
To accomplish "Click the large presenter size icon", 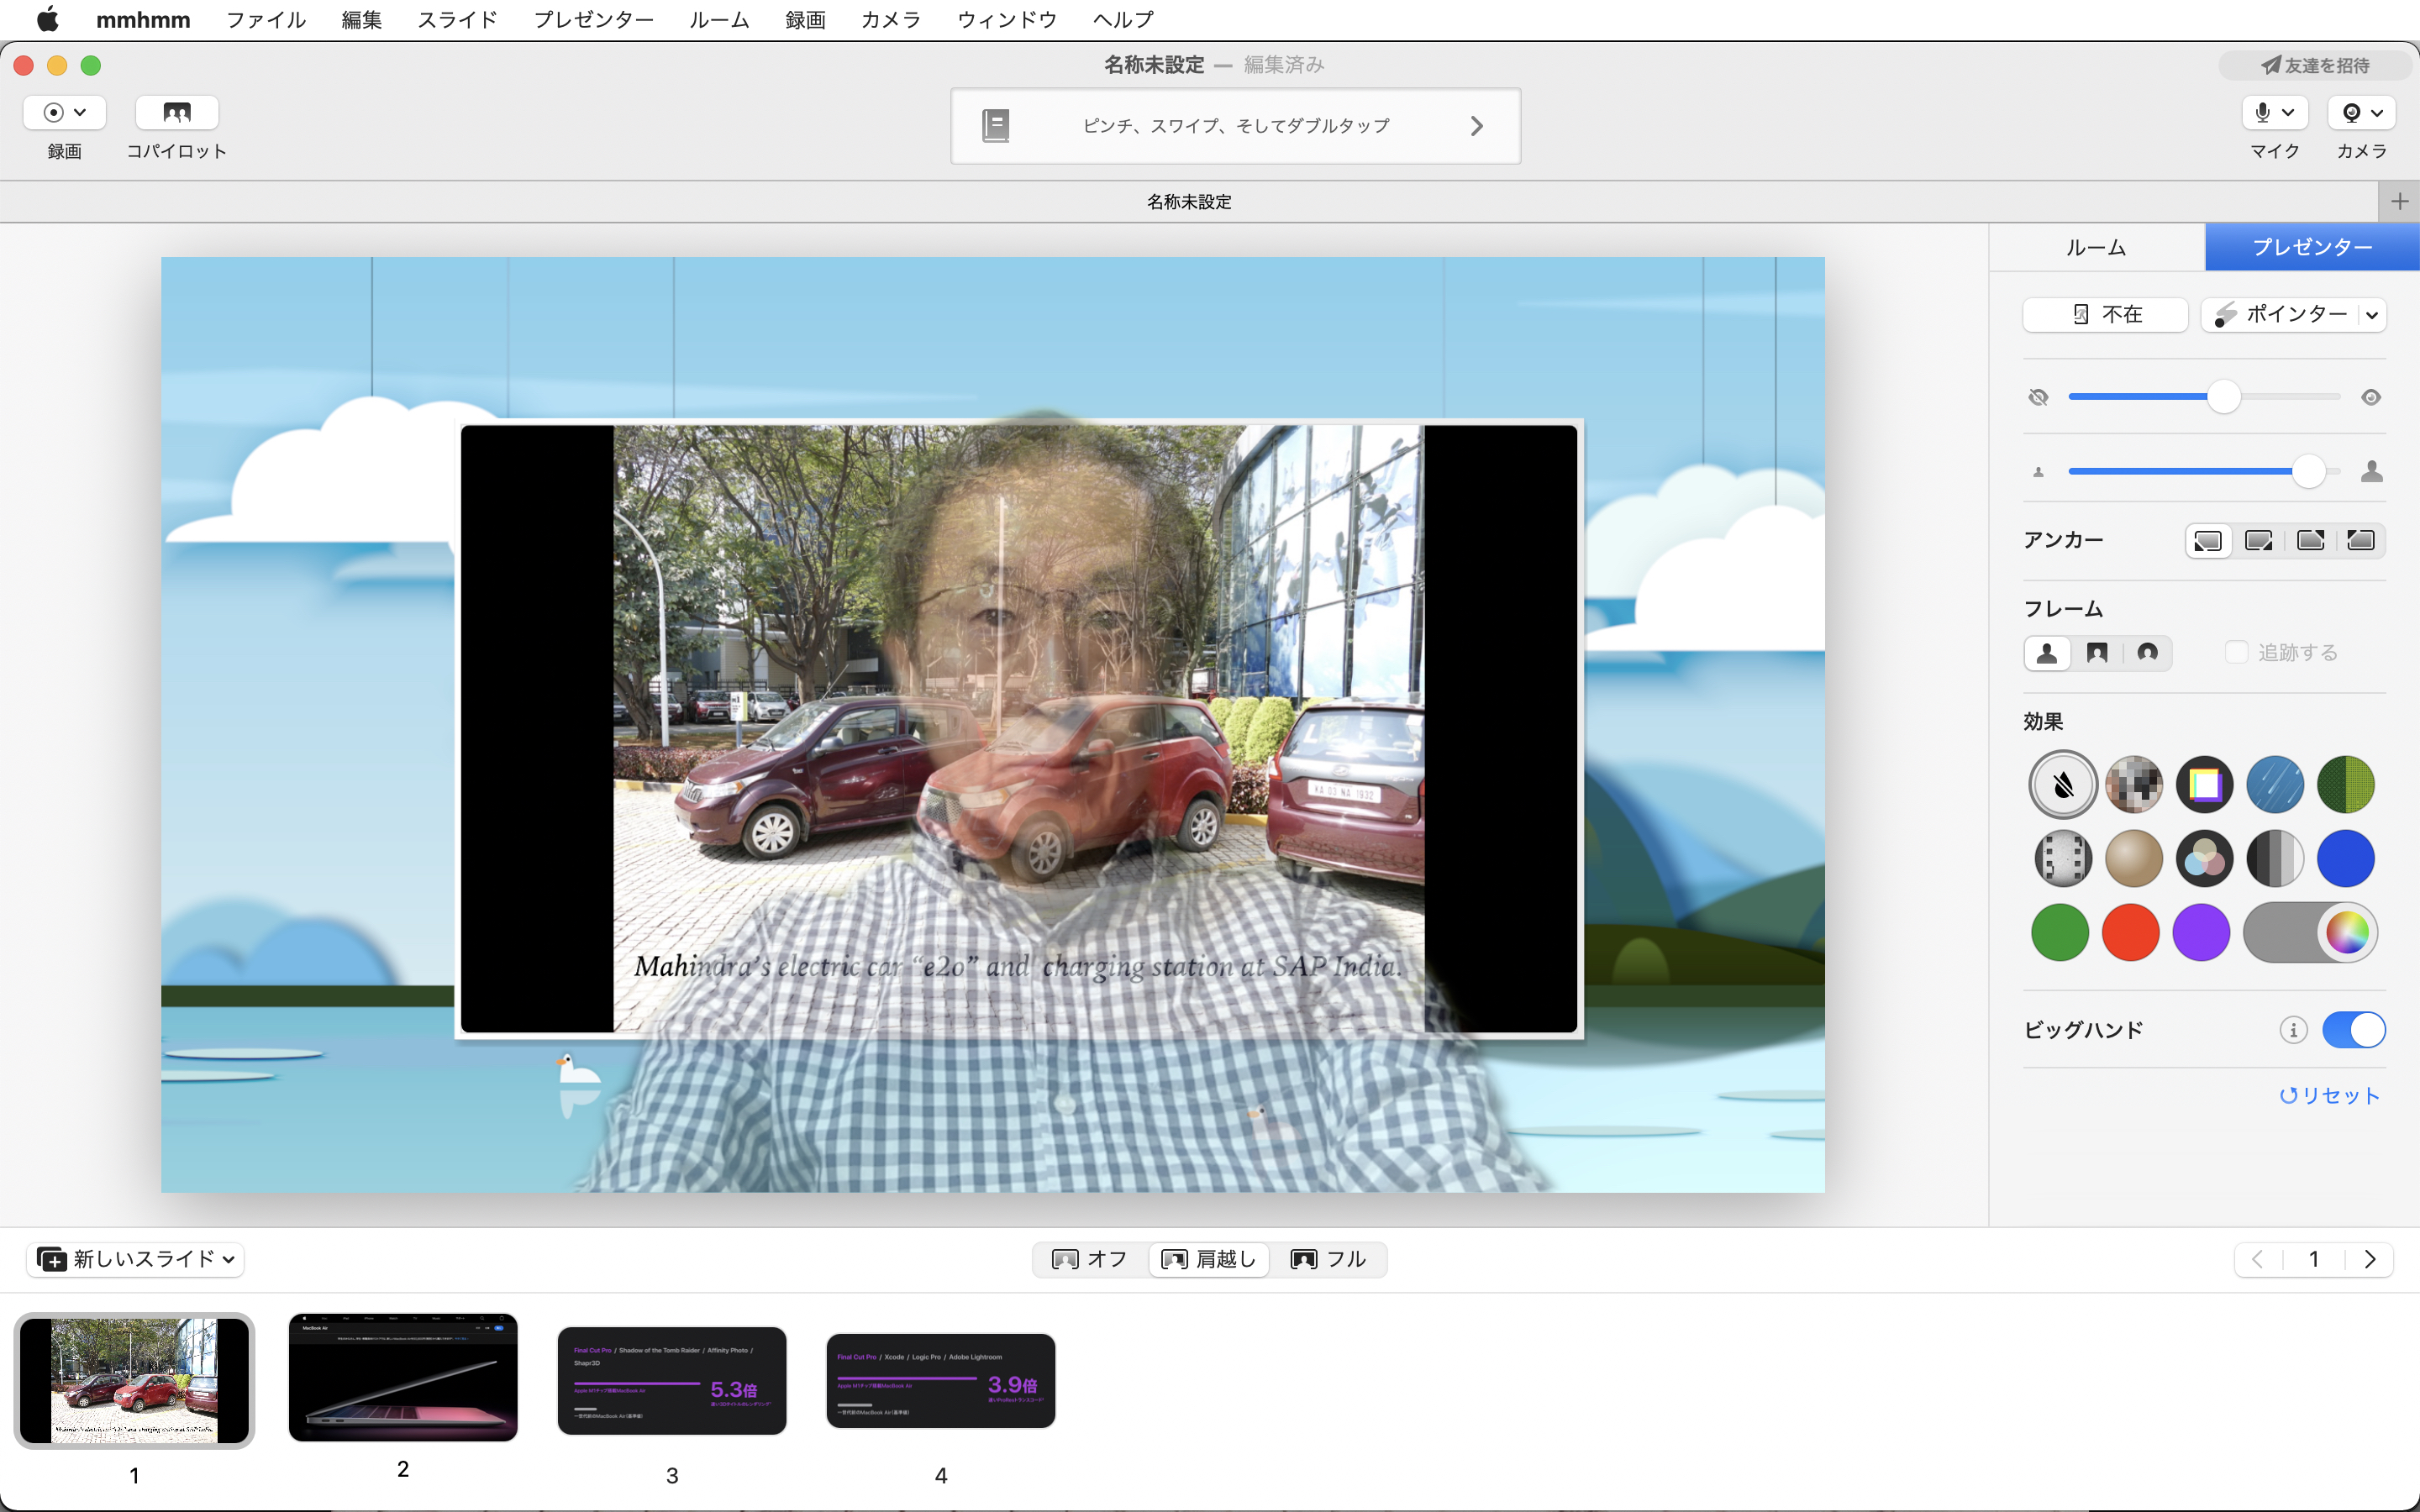I will (2372, 471).
